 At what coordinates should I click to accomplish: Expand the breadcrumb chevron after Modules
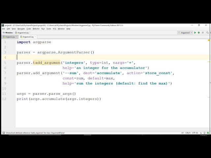[14, 33]
